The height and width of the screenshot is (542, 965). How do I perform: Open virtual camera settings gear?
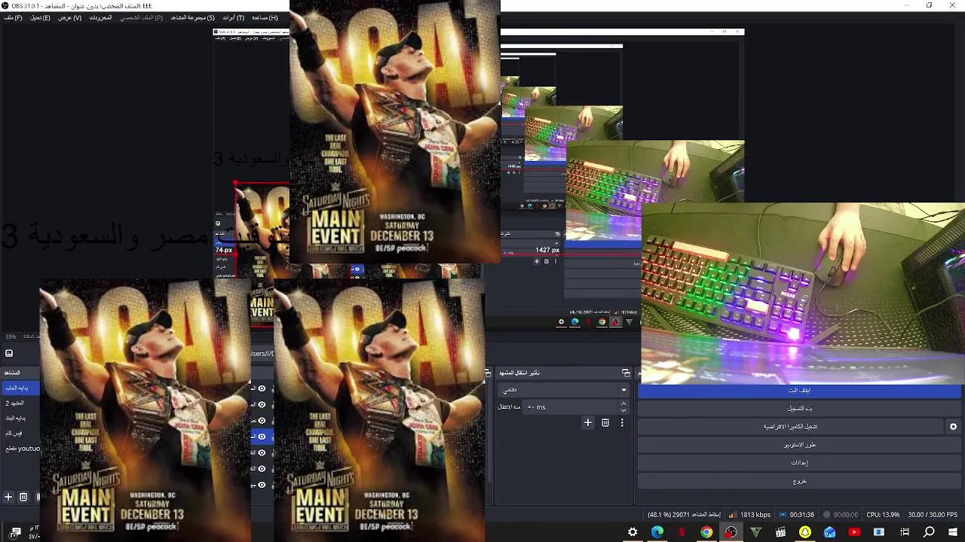954,426
